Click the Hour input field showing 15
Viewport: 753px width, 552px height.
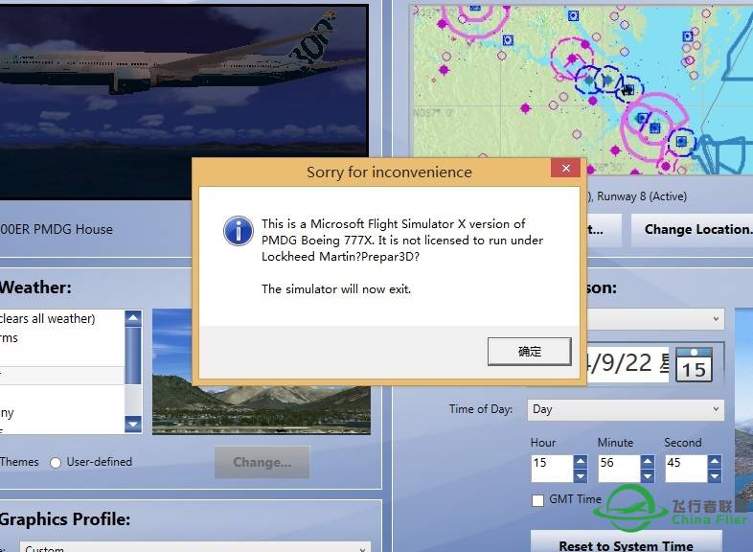(x=552, y=469)
